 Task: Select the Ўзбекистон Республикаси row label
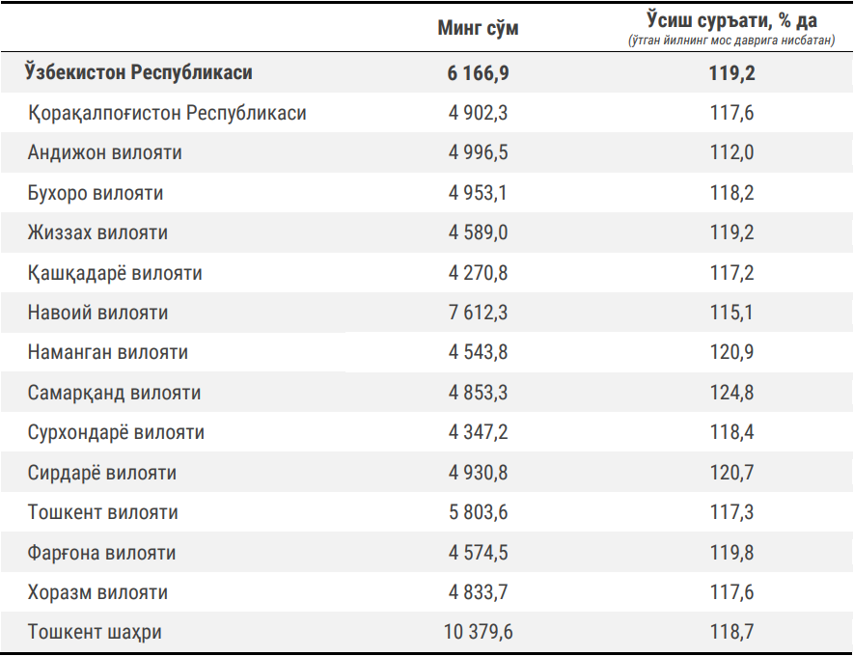point(140,73)
